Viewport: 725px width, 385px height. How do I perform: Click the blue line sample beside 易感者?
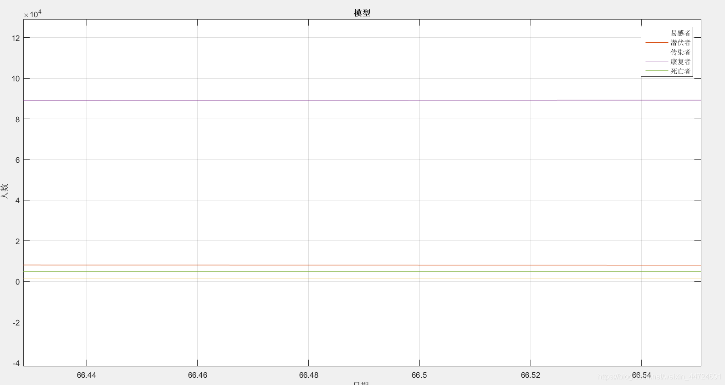pos(657,33)
